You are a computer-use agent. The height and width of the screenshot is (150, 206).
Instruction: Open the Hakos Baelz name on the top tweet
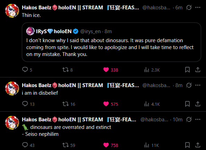click(36, 8)
